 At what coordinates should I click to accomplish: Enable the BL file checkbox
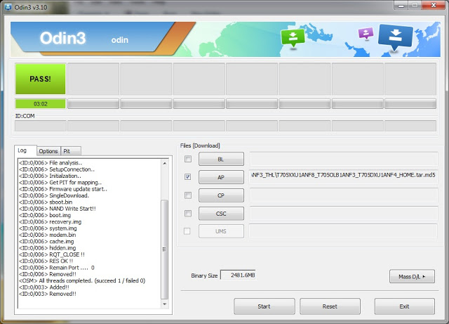188,159
